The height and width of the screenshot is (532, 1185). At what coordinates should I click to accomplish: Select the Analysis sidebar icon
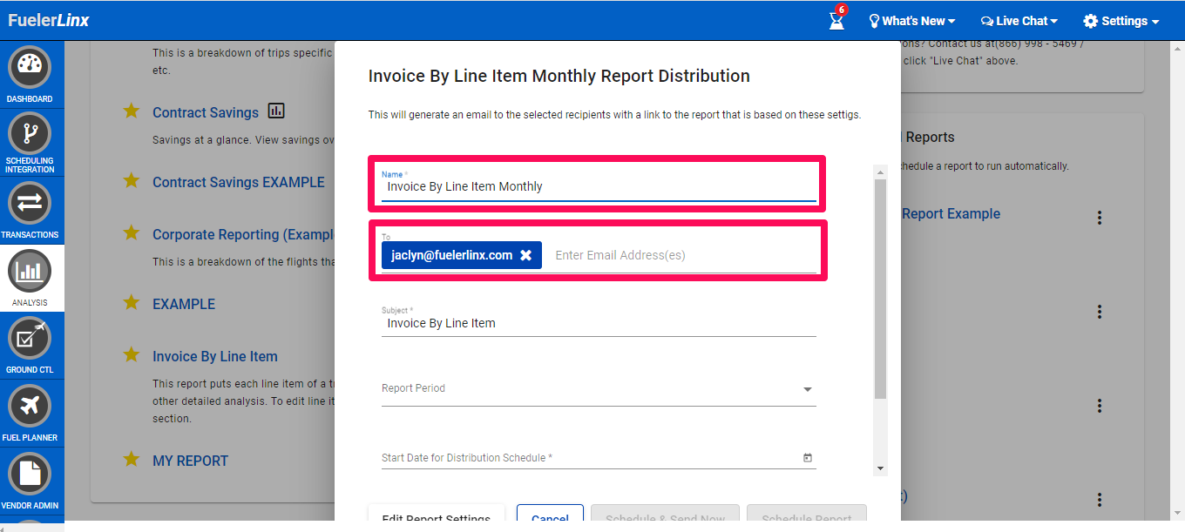click(x=30, y=272)
